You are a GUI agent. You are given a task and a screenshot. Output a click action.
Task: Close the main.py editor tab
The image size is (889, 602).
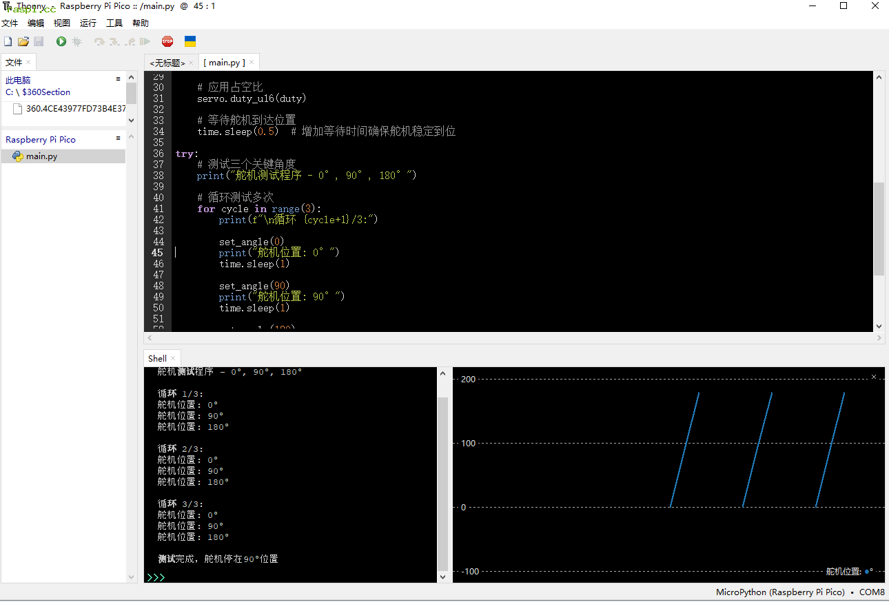(252, 62)
